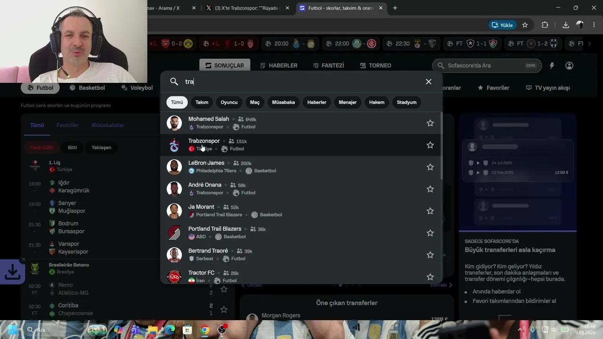Click the 1. Lig league logo
This screenshot has width=603, height=339.
click(35, 165)
